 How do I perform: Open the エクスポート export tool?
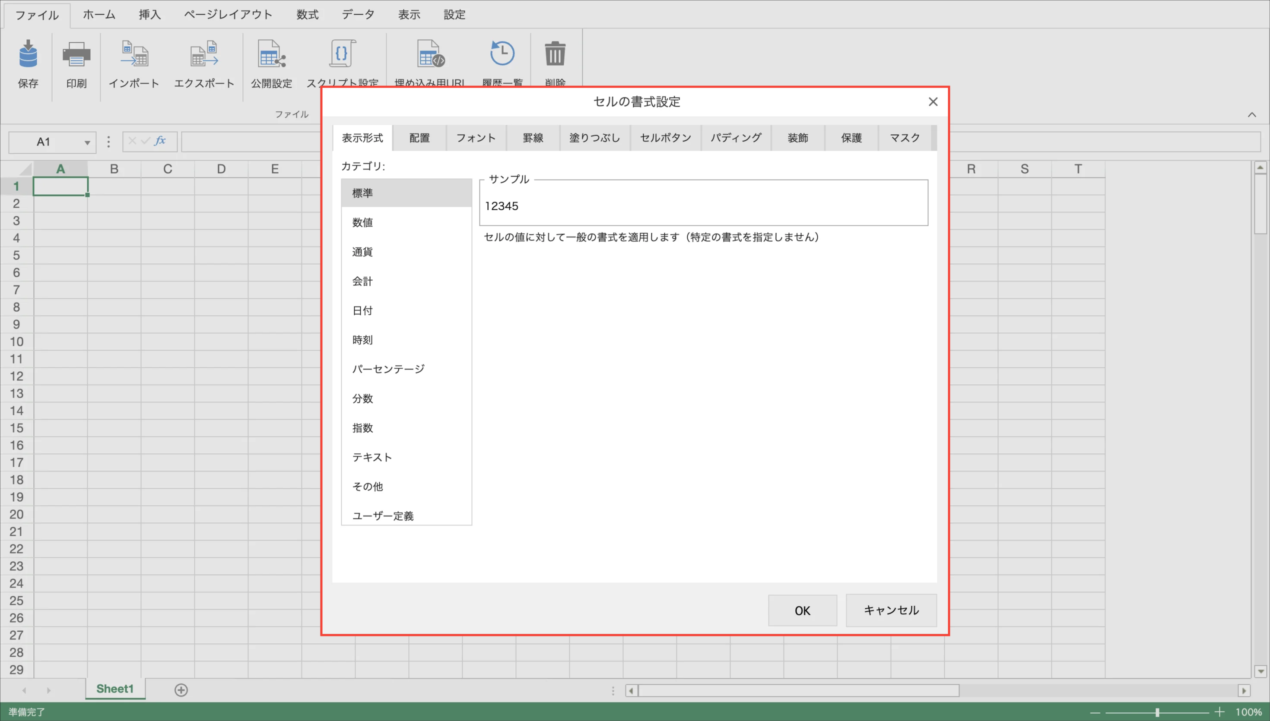pyautogui.click(x=204, y=54)
